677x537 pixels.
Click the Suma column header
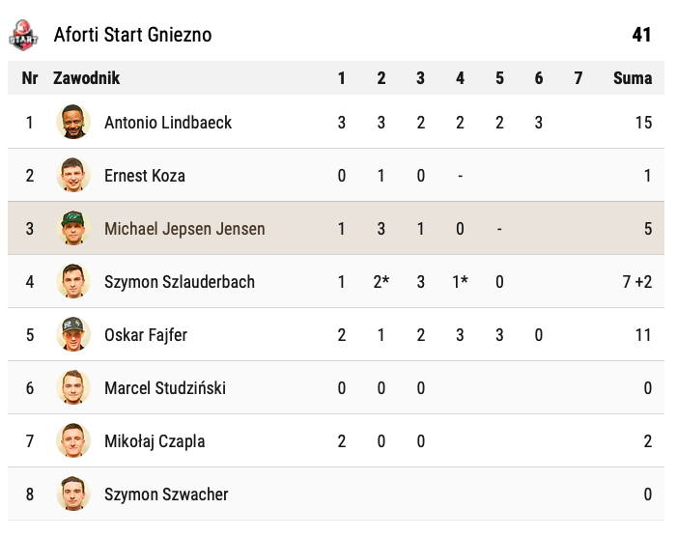[633, 78]
